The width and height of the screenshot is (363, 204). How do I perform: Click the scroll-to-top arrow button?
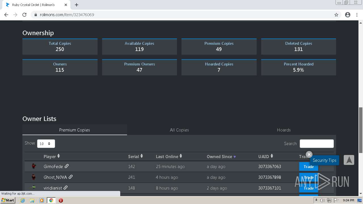(x=349, y=160)
